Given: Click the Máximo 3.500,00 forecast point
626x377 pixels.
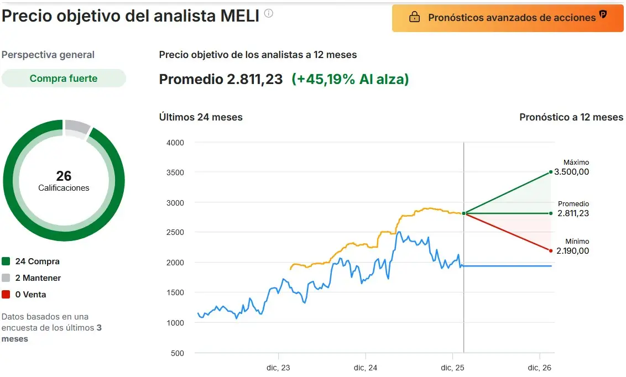Looking at the screenshot, I should click(x=551, y=172).
